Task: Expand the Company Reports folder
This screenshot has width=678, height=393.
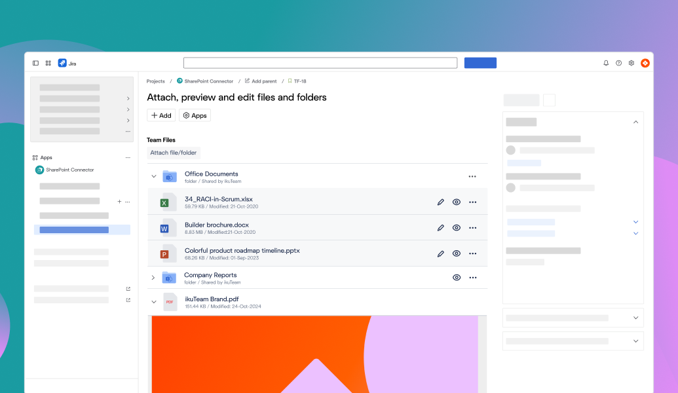Action: click(153, 277)
